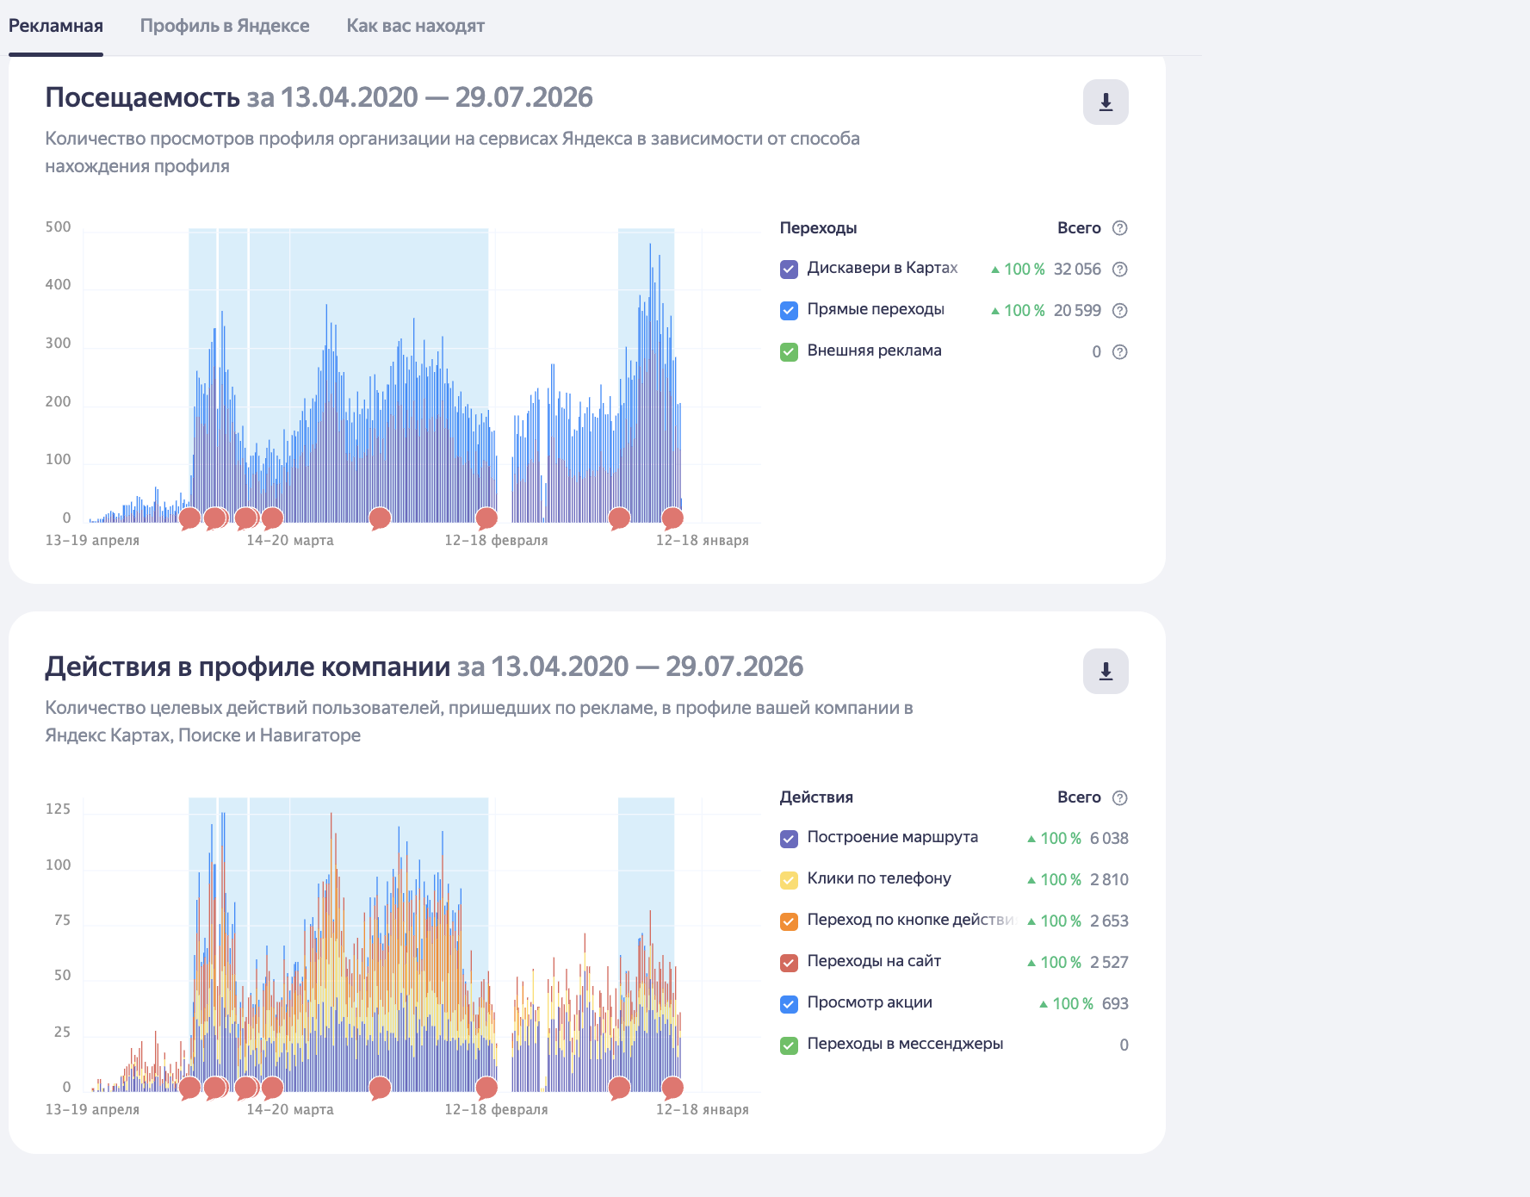The height and width of the screenshot is (1197, 1530).
Task: Click the Переходы legend header
Action: [818, 228]
